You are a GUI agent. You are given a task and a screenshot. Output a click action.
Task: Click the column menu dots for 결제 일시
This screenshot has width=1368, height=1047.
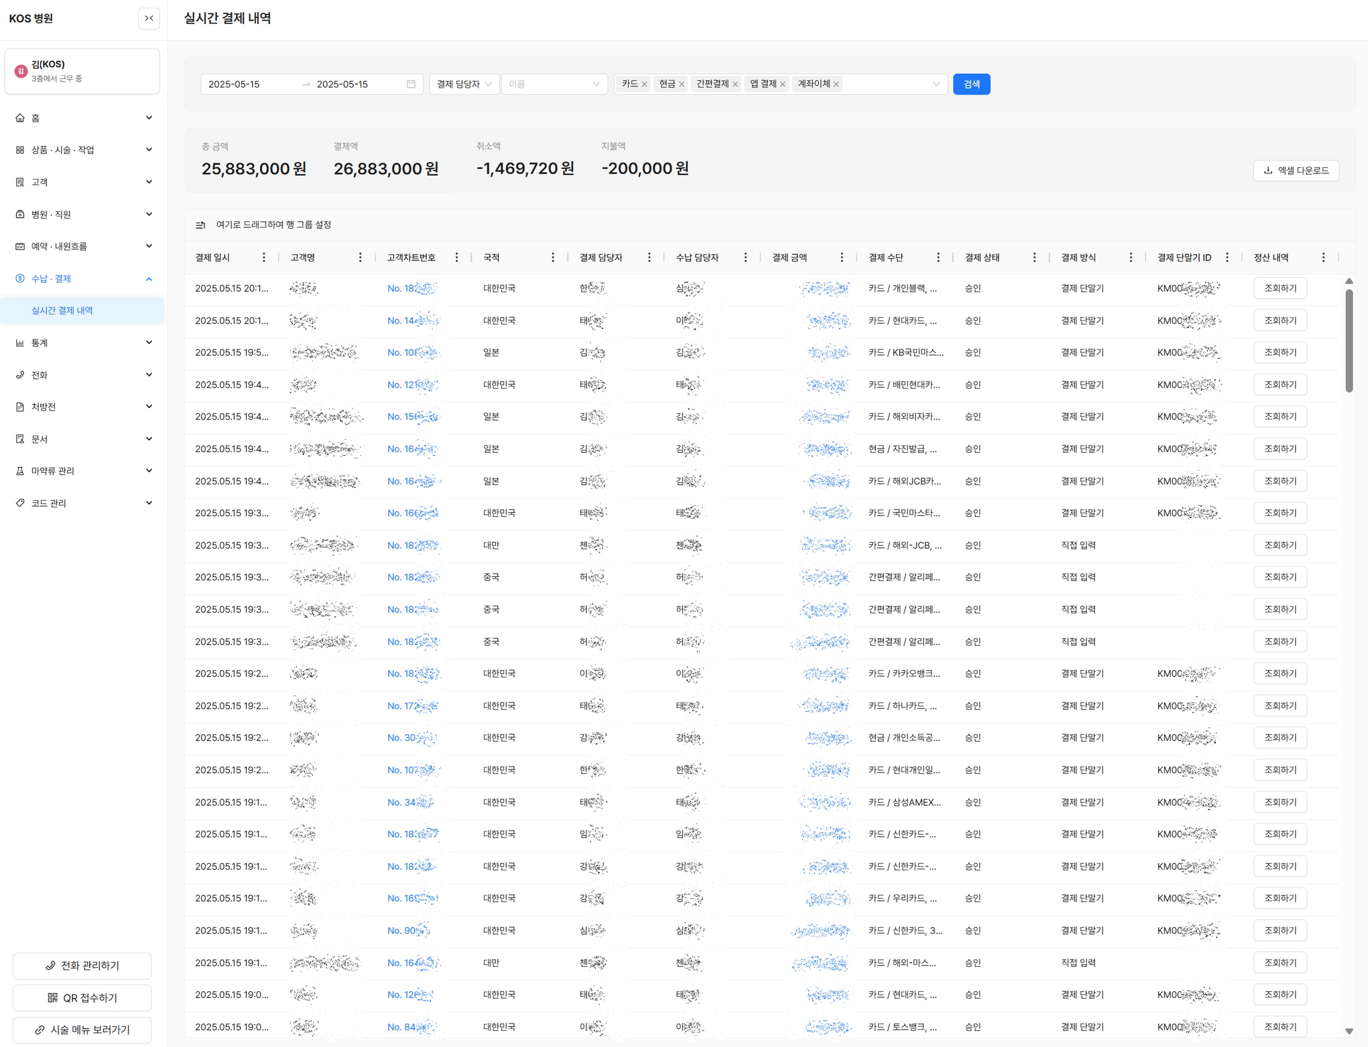264,257
